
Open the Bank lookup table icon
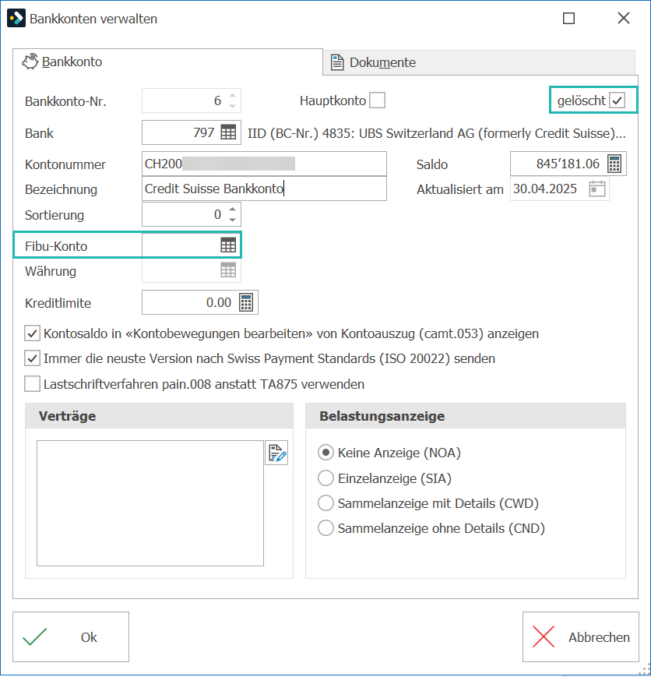(x=228, y=132)
